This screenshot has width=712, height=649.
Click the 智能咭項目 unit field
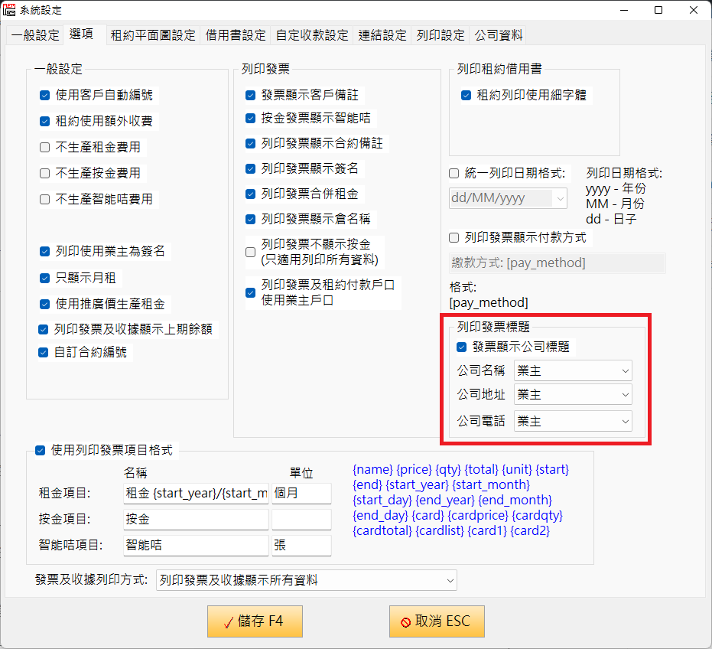(x=301, y=546)
